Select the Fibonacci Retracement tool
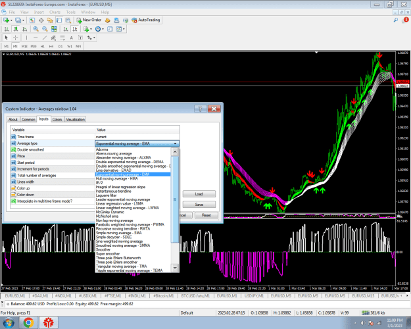The width and height of the screenshot is (411, 329). [x=62, y=38]
